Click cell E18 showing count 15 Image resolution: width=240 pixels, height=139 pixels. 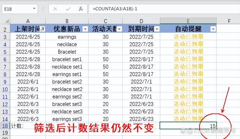tap(188, 126)
